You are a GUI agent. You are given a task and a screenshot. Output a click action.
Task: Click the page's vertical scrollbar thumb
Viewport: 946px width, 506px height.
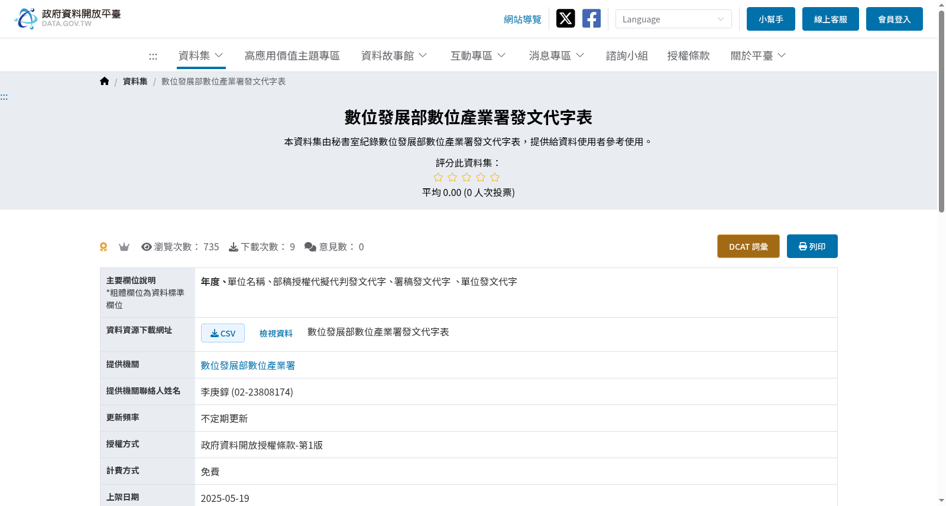pos(941,111)
